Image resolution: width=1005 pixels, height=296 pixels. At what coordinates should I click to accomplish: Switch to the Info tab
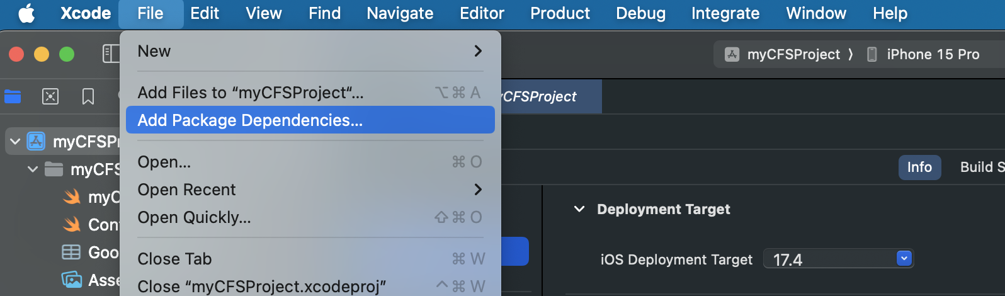pyautogui.click(x=919, y=168)
